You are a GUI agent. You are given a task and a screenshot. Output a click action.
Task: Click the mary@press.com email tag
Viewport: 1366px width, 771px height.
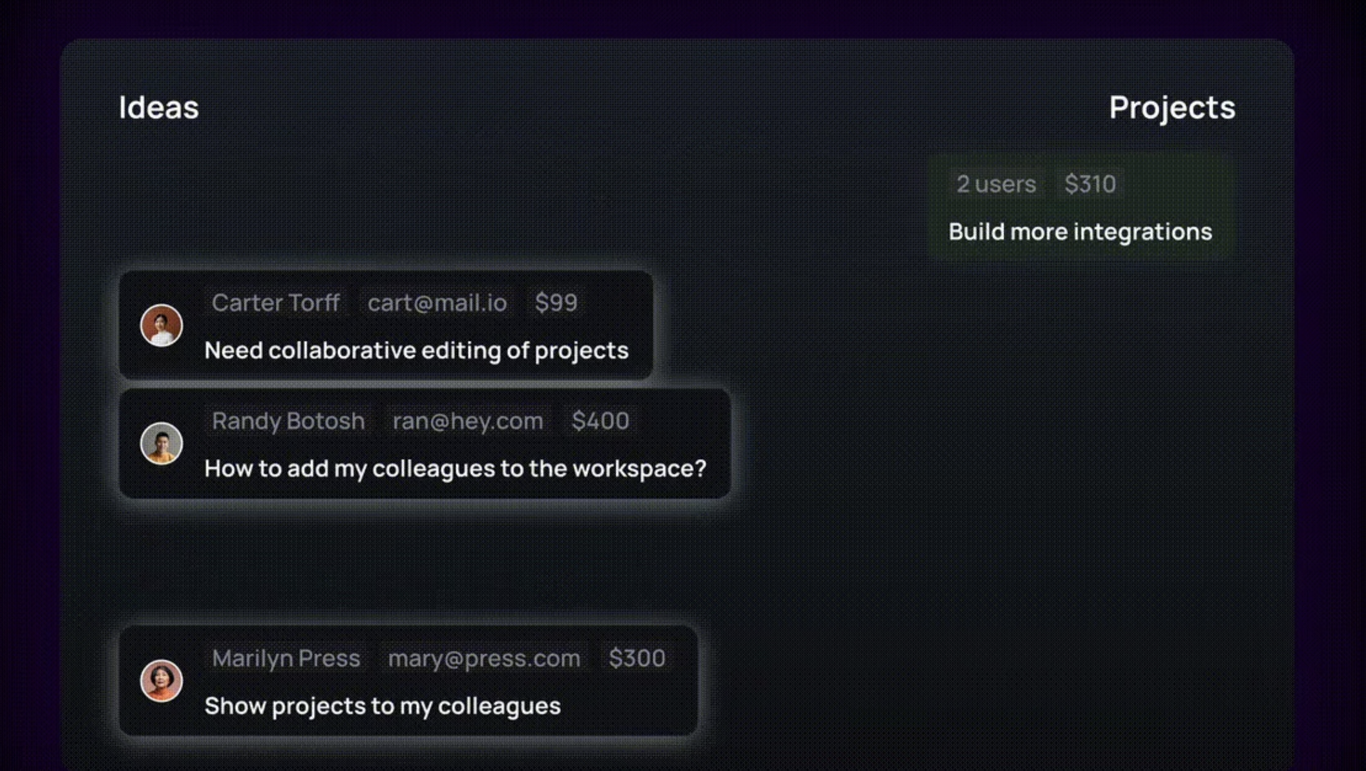[x=484, y=658]
